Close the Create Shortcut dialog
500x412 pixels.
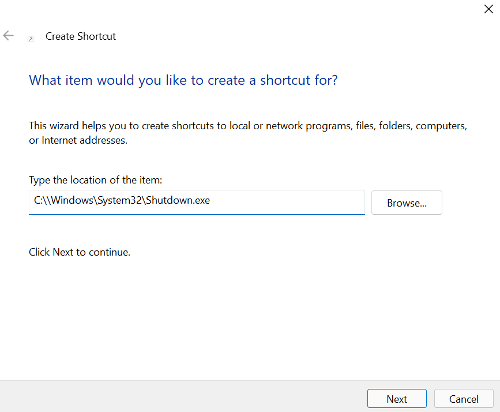click(x=488, y=9)
